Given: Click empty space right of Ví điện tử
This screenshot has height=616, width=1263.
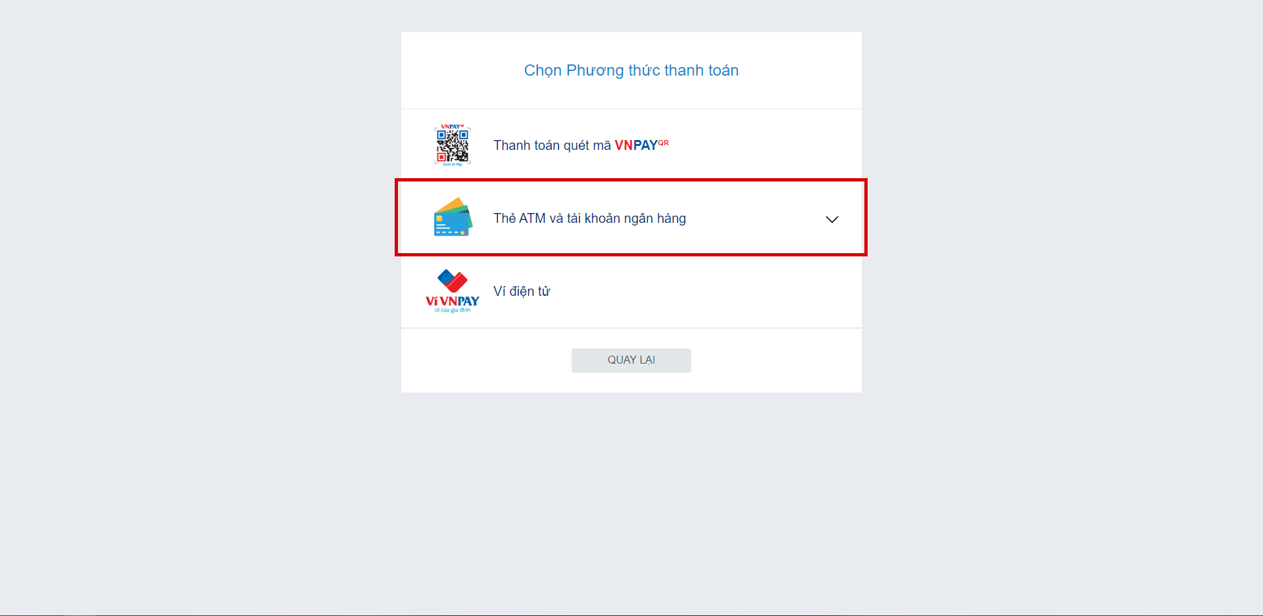Looking at the screenshot, I should pyautogui.click(x=704, y=291).
